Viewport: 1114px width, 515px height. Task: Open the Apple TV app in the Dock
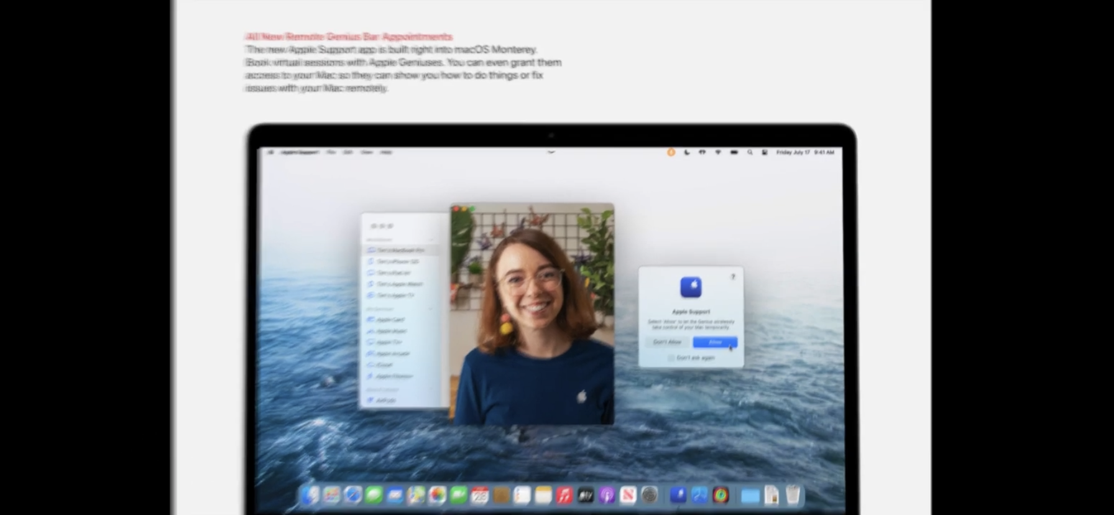click(586, 495)
